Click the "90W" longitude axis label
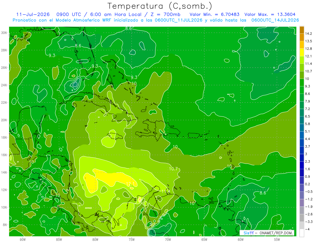 click(x=23, y=240)
